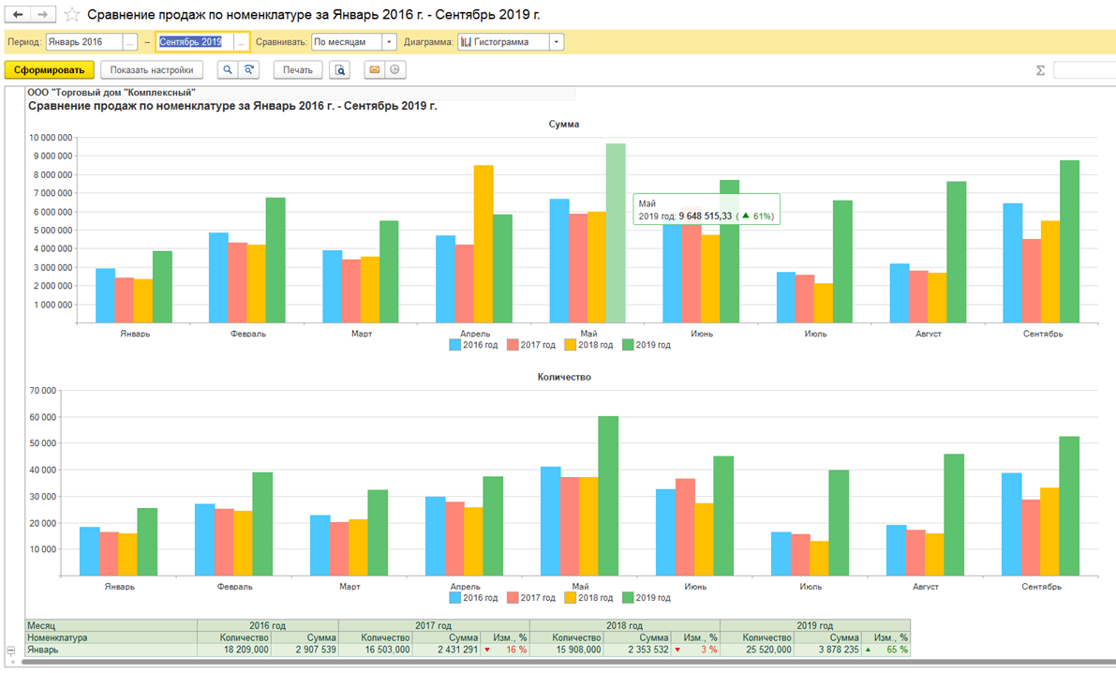Image resolution: width=1116 pixels, height=673 pixels.
Task: Click the Январь 2016 period start field
Action: (84, 42)
